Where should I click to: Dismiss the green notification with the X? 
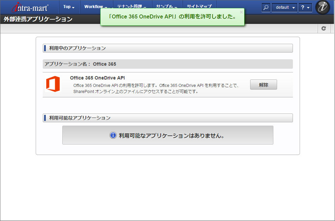pyautogui.click(x=241, y=12)
